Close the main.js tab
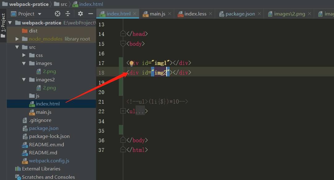This screenshot has width=334, height=180. pyautogui.click(x=170, y=14)
